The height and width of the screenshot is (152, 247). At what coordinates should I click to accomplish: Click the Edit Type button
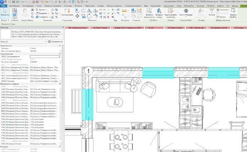pyautogui.click(x=55, y=42)
